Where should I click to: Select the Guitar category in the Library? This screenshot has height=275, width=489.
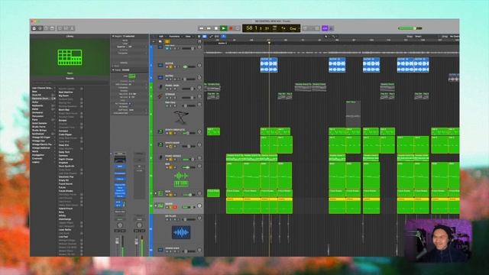coord(35,102)
